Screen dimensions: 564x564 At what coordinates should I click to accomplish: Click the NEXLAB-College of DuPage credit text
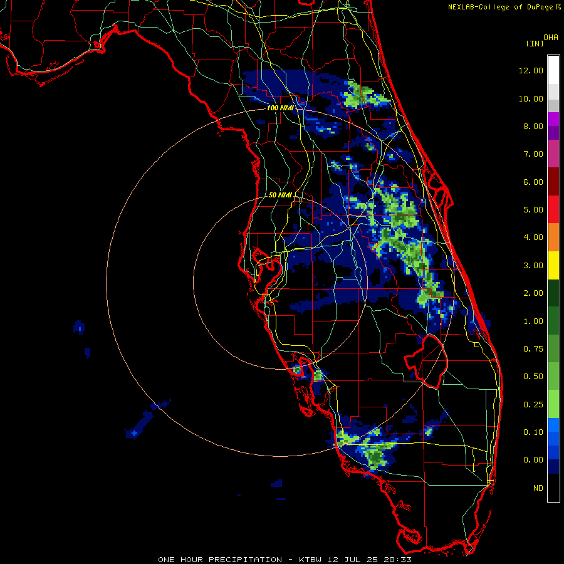(501, 7)
